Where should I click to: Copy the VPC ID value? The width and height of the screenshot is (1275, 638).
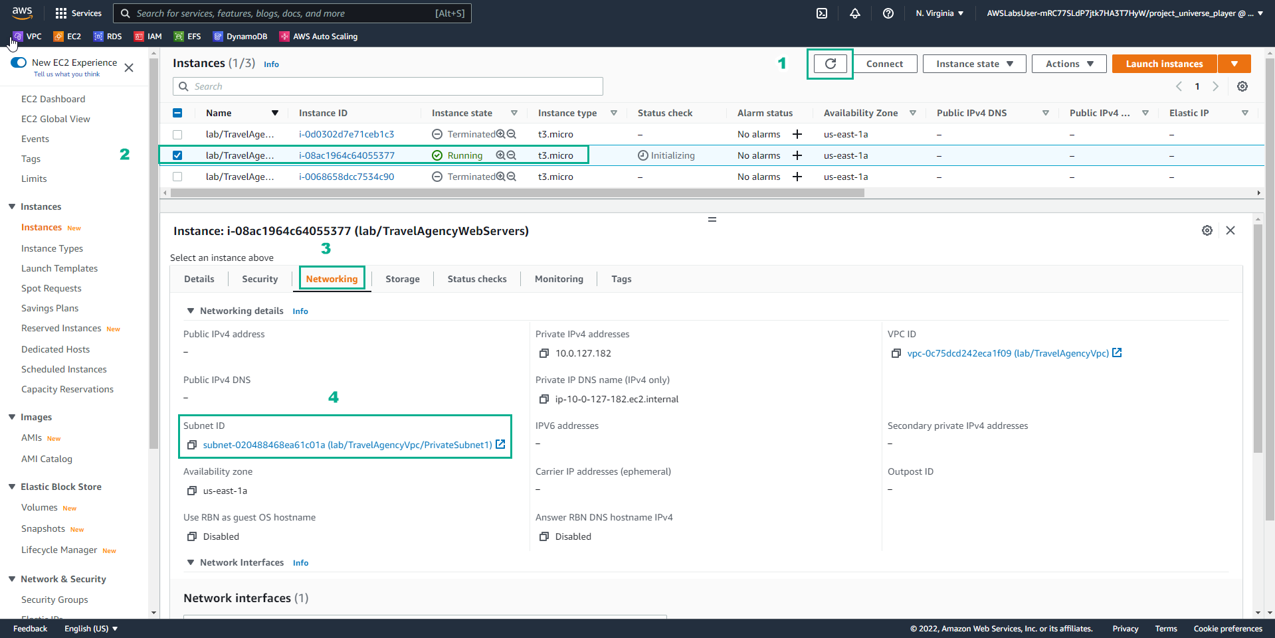[896, 353]
